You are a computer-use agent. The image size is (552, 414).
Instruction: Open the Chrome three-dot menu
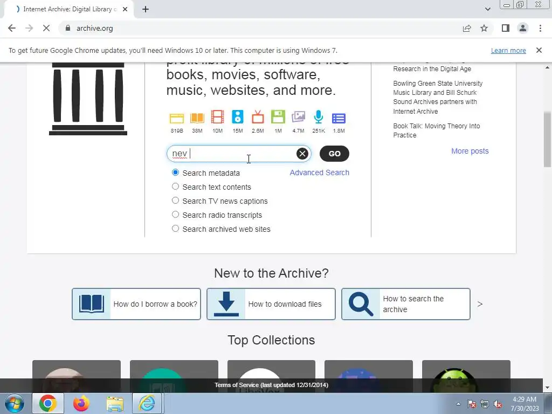click(x=540, y=28)
